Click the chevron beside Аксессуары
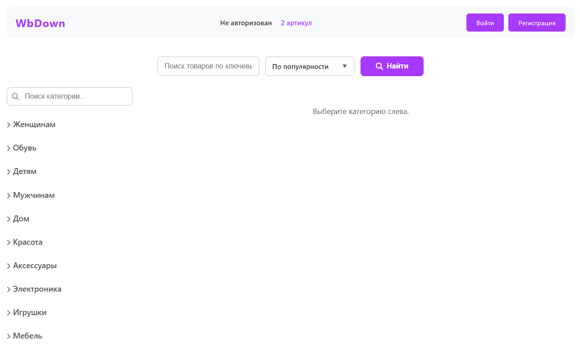This screenshot has width=580, height=348. tap(9, 266)
